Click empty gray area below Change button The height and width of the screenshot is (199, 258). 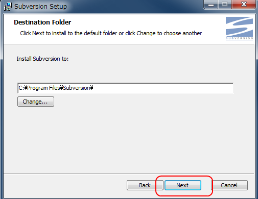[119, 139]
